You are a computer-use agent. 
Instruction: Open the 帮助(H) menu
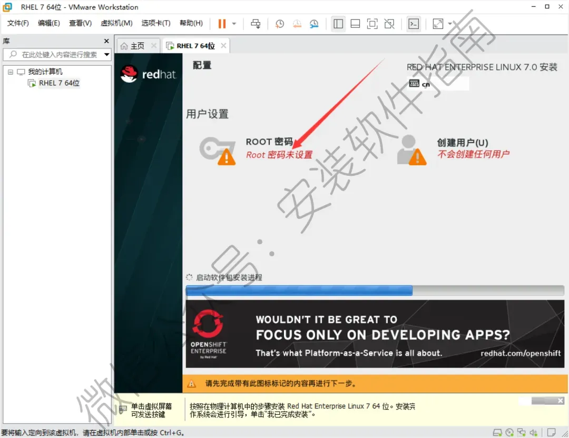point(191,23)
